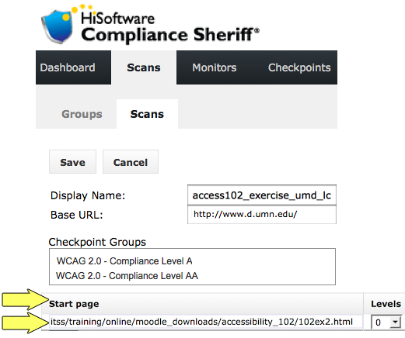Go to the Checkpoints tab
This screenshot has width=405, height=338.
point(299,67)
